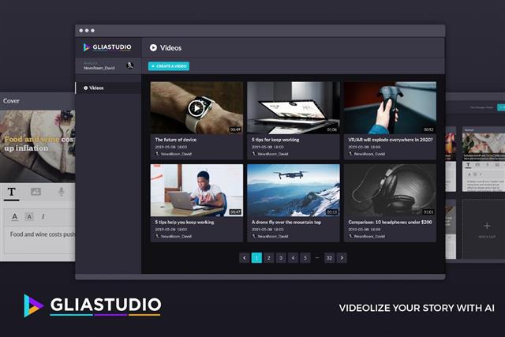Go to the previous page with the left chevron
Image resolution: width=505 pixels, height=337 pixels.
point(245,258)
